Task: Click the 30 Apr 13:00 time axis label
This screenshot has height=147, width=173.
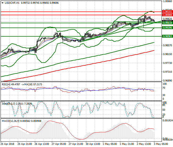Action: (x=93, y=144)
